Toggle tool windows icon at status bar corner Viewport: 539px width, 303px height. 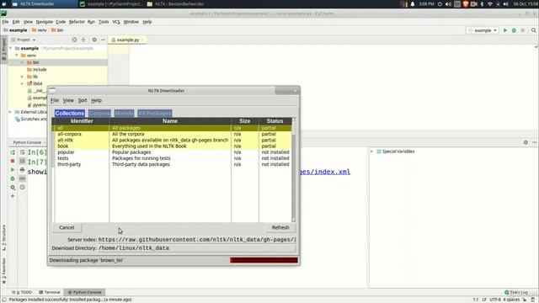point(3,300)
